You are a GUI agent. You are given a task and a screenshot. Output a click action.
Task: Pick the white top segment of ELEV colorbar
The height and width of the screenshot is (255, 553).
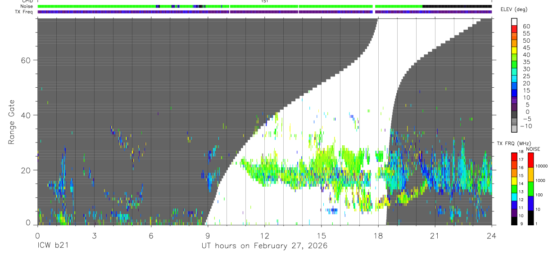click(514, 22)
